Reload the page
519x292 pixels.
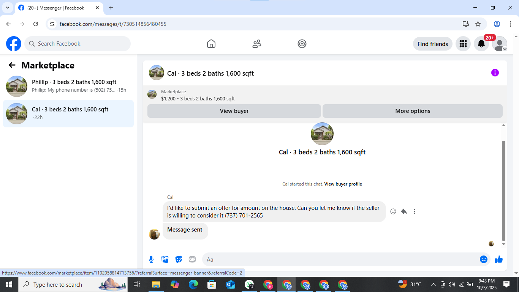click(x=36, y=24)
